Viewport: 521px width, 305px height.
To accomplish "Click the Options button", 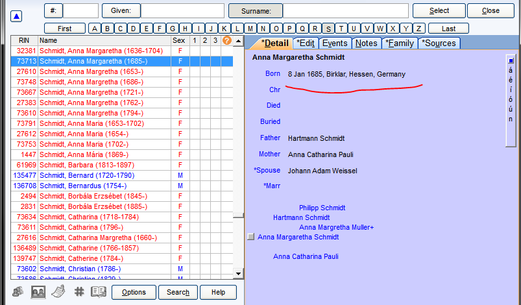I will pyautogui.click(x=134, y=292).
